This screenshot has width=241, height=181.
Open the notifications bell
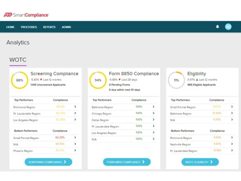click(x=217, y=27)
